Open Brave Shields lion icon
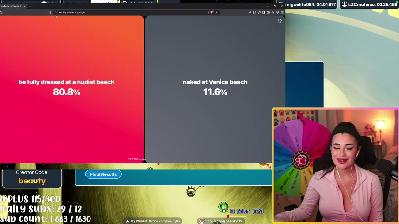Screen dimensions: 399x224 point(212,12)
